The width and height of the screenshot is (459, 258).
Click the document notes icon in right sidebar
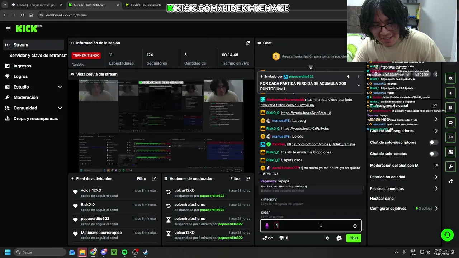(451, 108)
